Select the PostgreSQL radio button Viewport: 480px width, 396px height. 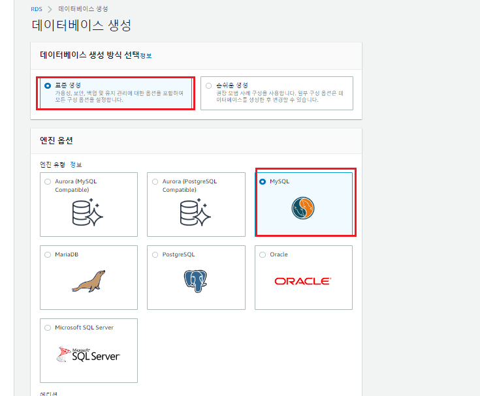coord(155,254)
